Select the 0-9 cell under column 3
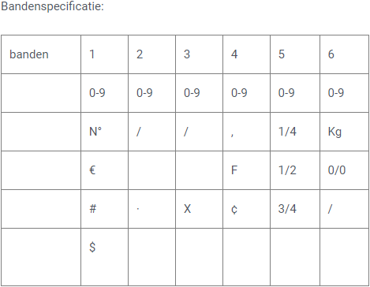This screenshot has height=287, width=370. (x=199, y=93)
